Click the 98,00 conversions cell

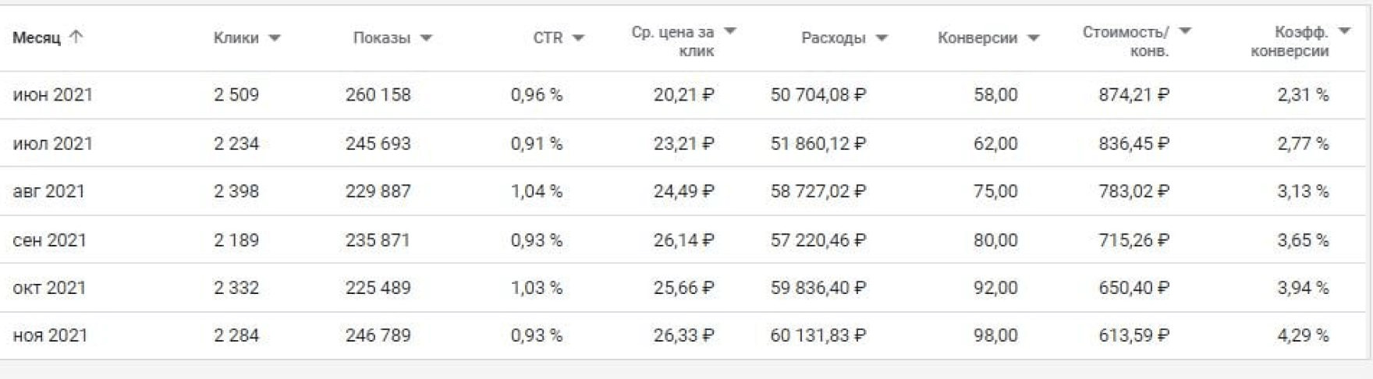(995, 336)
